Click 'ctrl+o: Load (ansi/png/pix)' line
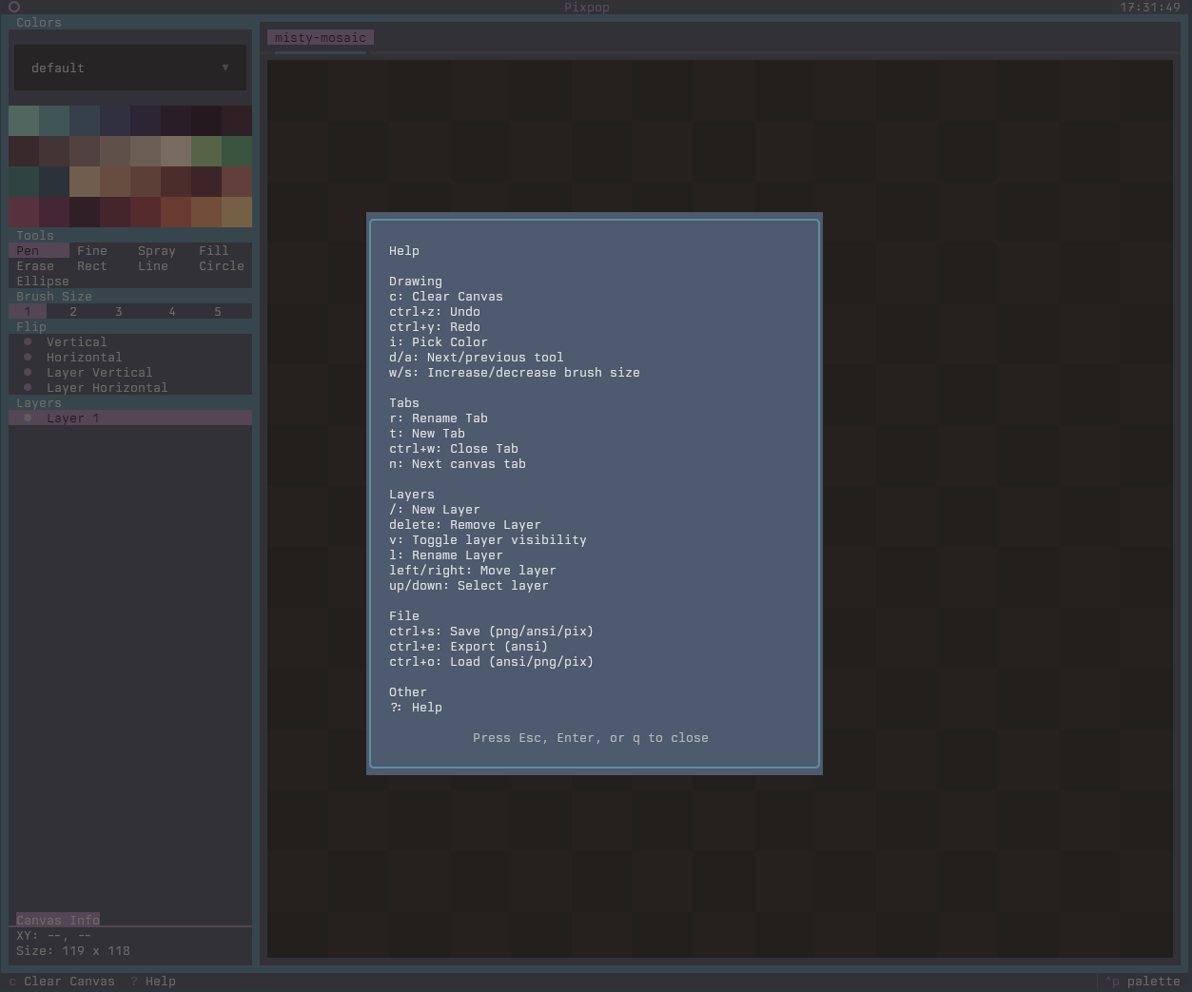The image size is (1192, 992). point(492,662)
